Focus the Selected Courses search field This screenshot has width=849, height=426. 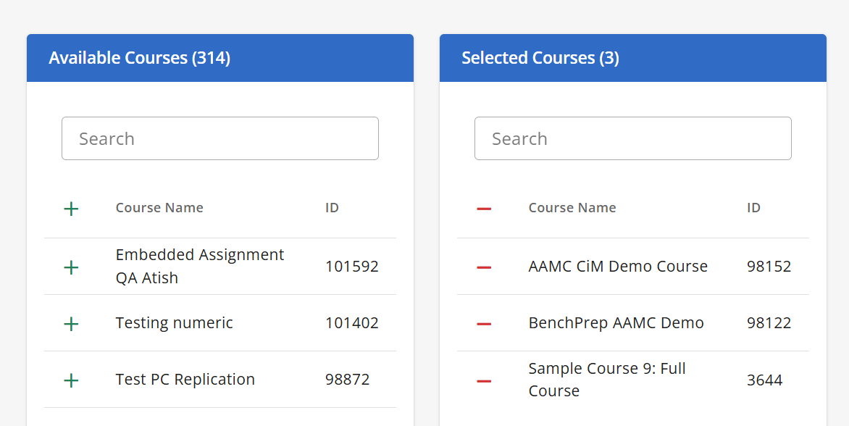633,138
